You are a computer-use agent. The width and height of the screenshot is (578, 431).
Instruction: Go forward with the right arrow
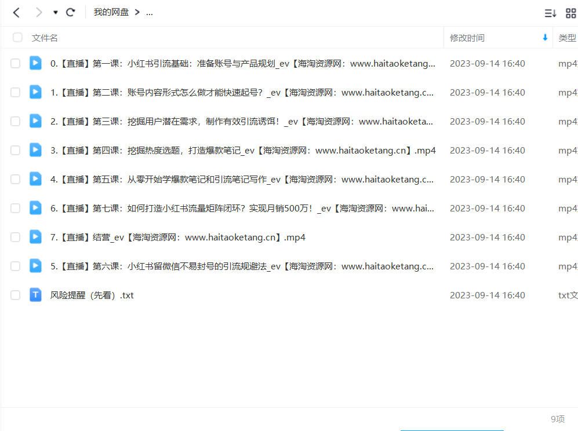(38, 13)
